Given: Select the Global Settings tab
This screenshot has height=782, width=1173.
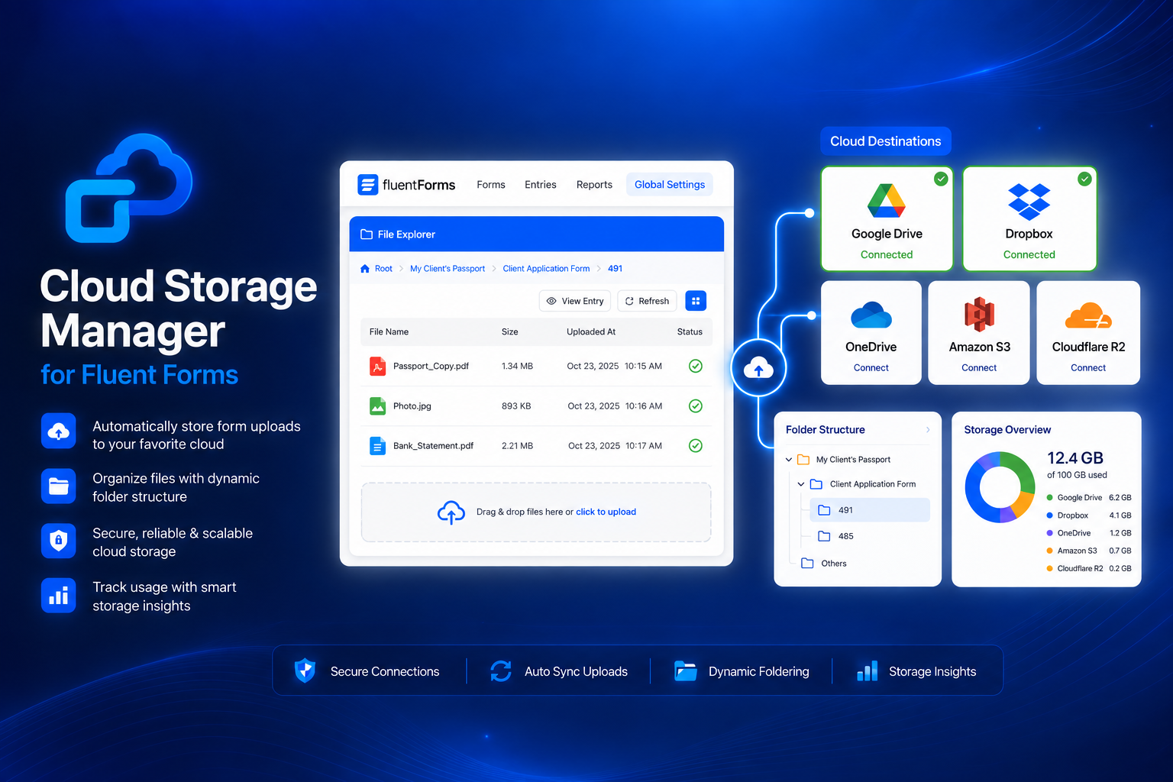Looking at the screenshot, I should 670,185.
